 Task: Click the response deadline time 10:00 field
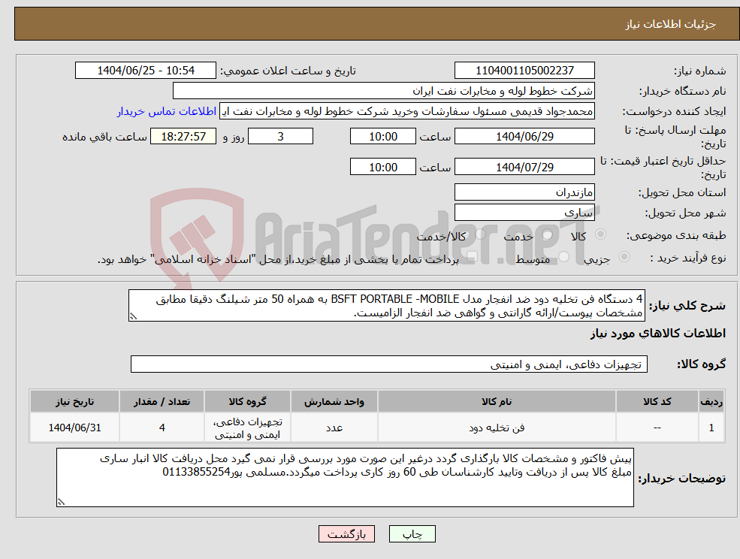[x=382, y=137]
